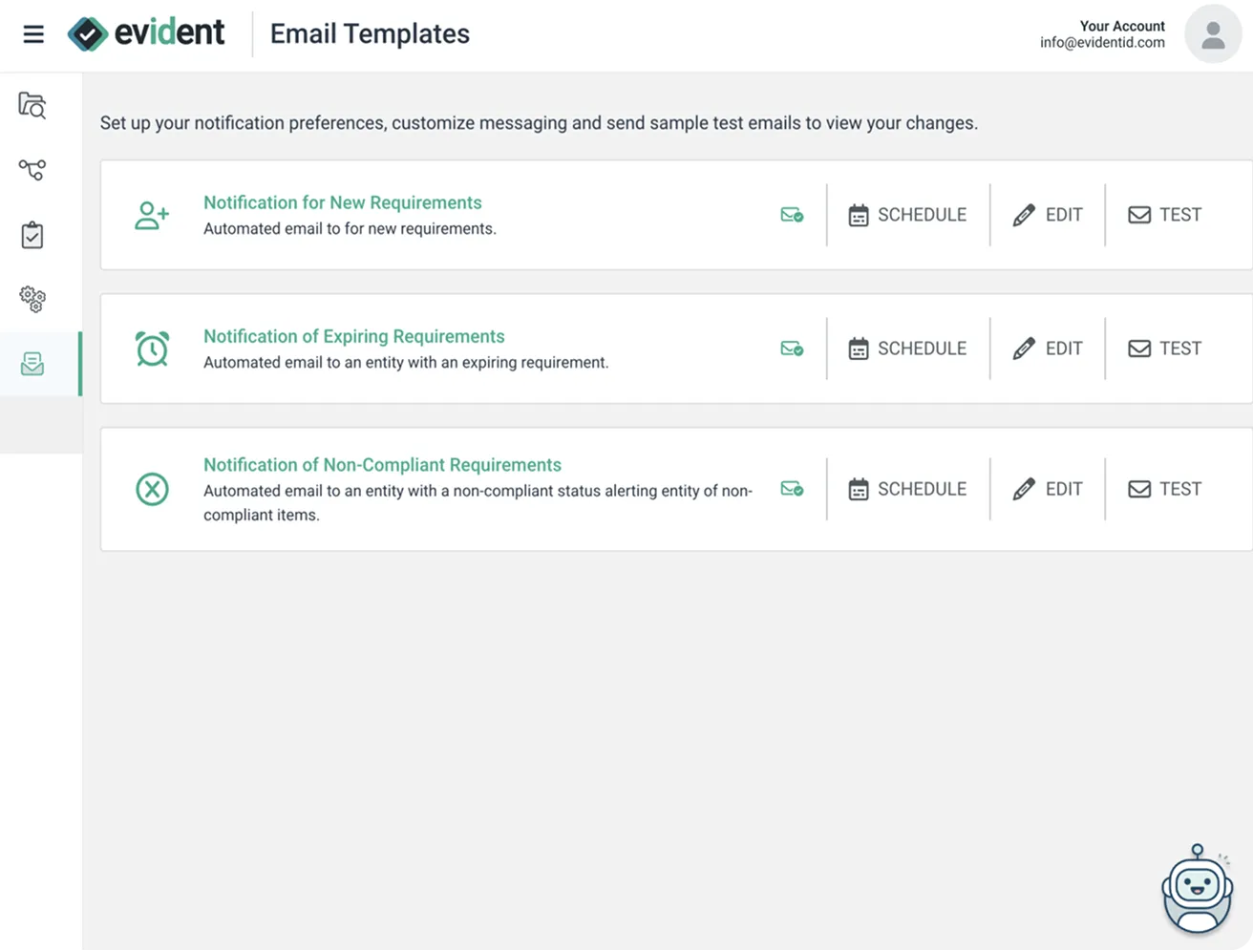Image resolution: width=1253 pixels, height=951 pixels.
Task: Open Notification of Non-Compliant Requirements link
Action: tap(382, 465)
